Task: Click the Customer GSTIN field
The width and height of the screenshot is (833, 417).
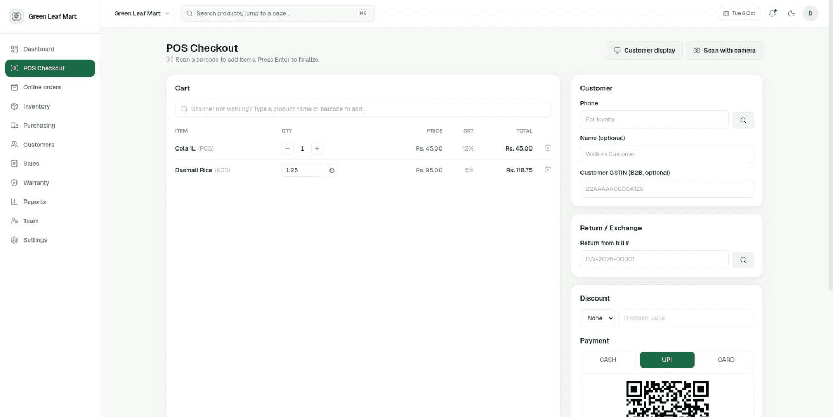Action: [667, 189]
